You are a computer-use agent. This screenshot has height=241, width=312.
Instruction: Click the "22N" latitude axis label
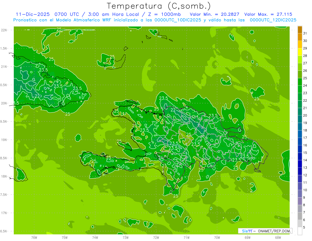[x=4, y=30]
